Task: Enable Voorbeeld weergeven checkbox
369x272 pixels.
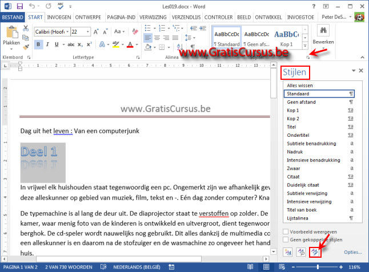Action: click(286, 232)
